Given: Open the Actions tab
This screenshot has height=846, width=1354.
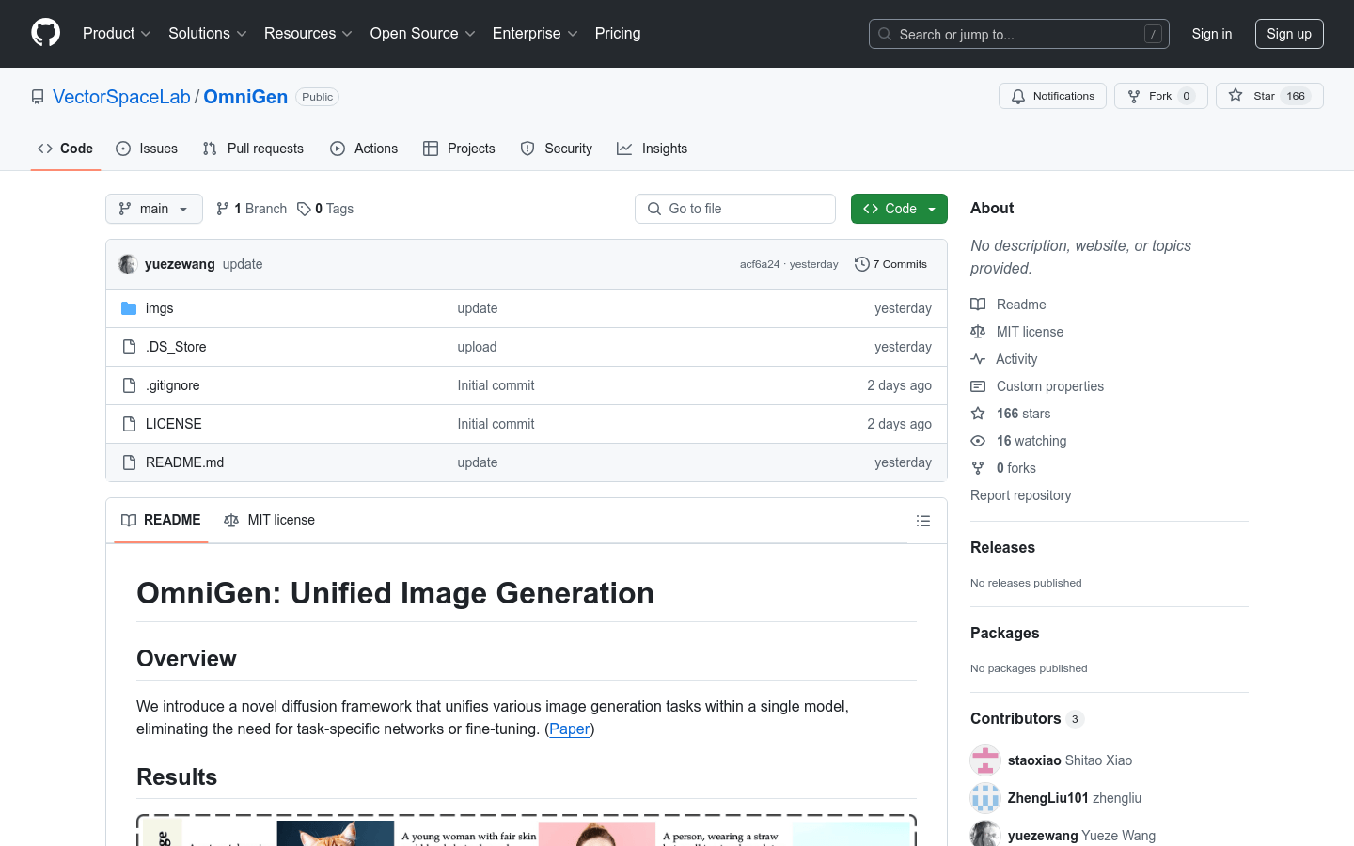Looking at the screenshot, I should (x=364, y=149).
